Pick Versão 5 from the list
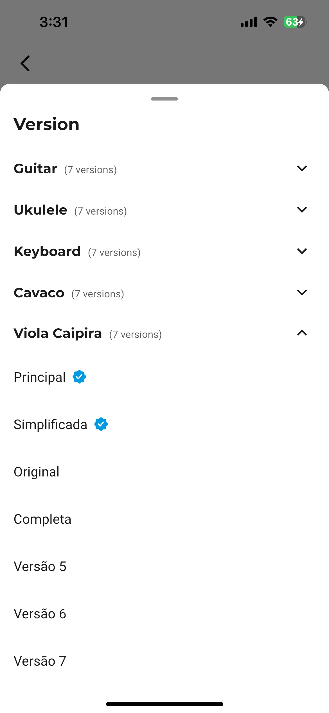The width and height of the screenshot is (329, 713). pos(164,566)
